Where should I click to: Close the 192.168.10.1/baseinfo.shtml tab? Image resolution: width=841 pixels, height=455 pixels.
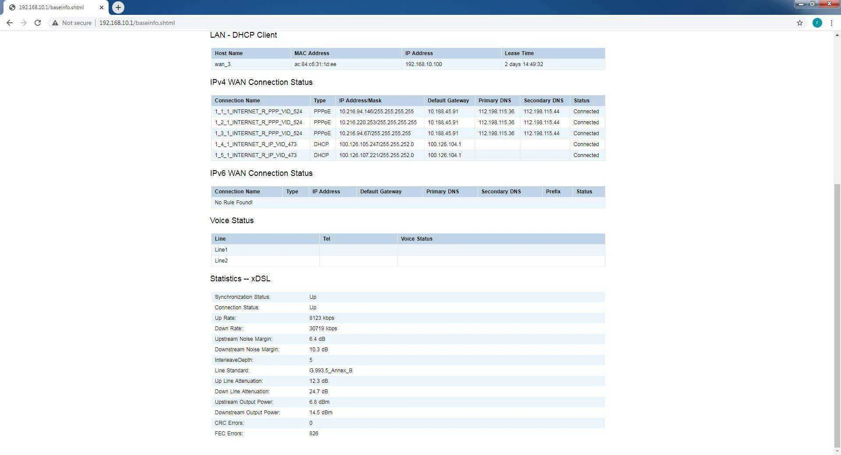[101, 7]
